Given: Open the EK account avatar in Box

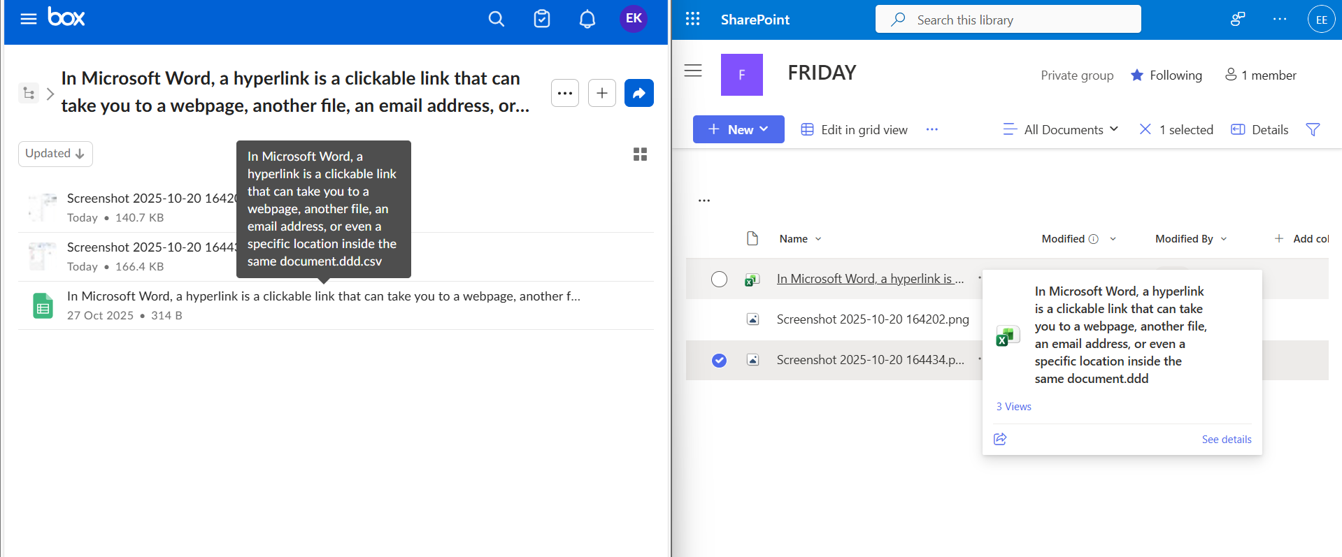Looking at the screenshot, I should pos(634,19).
